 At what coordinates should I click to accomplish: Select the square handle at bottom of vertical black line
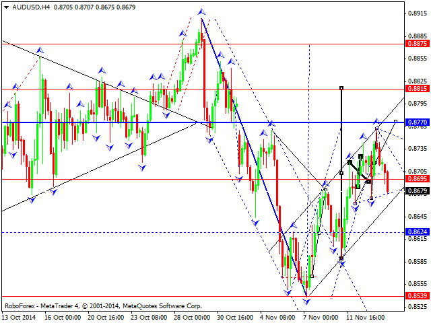coord(341,258)
